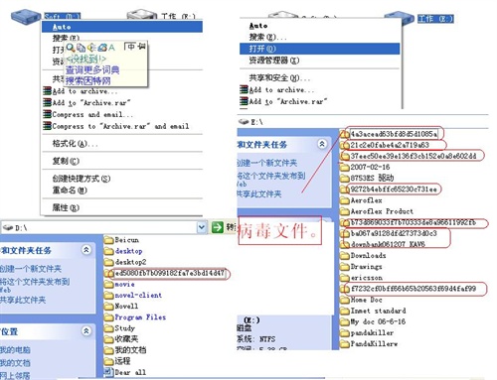Select the novel-client folder icon
Image resolution: width=497 pixels, height=380 pixels.
click(x=109, y=295)
